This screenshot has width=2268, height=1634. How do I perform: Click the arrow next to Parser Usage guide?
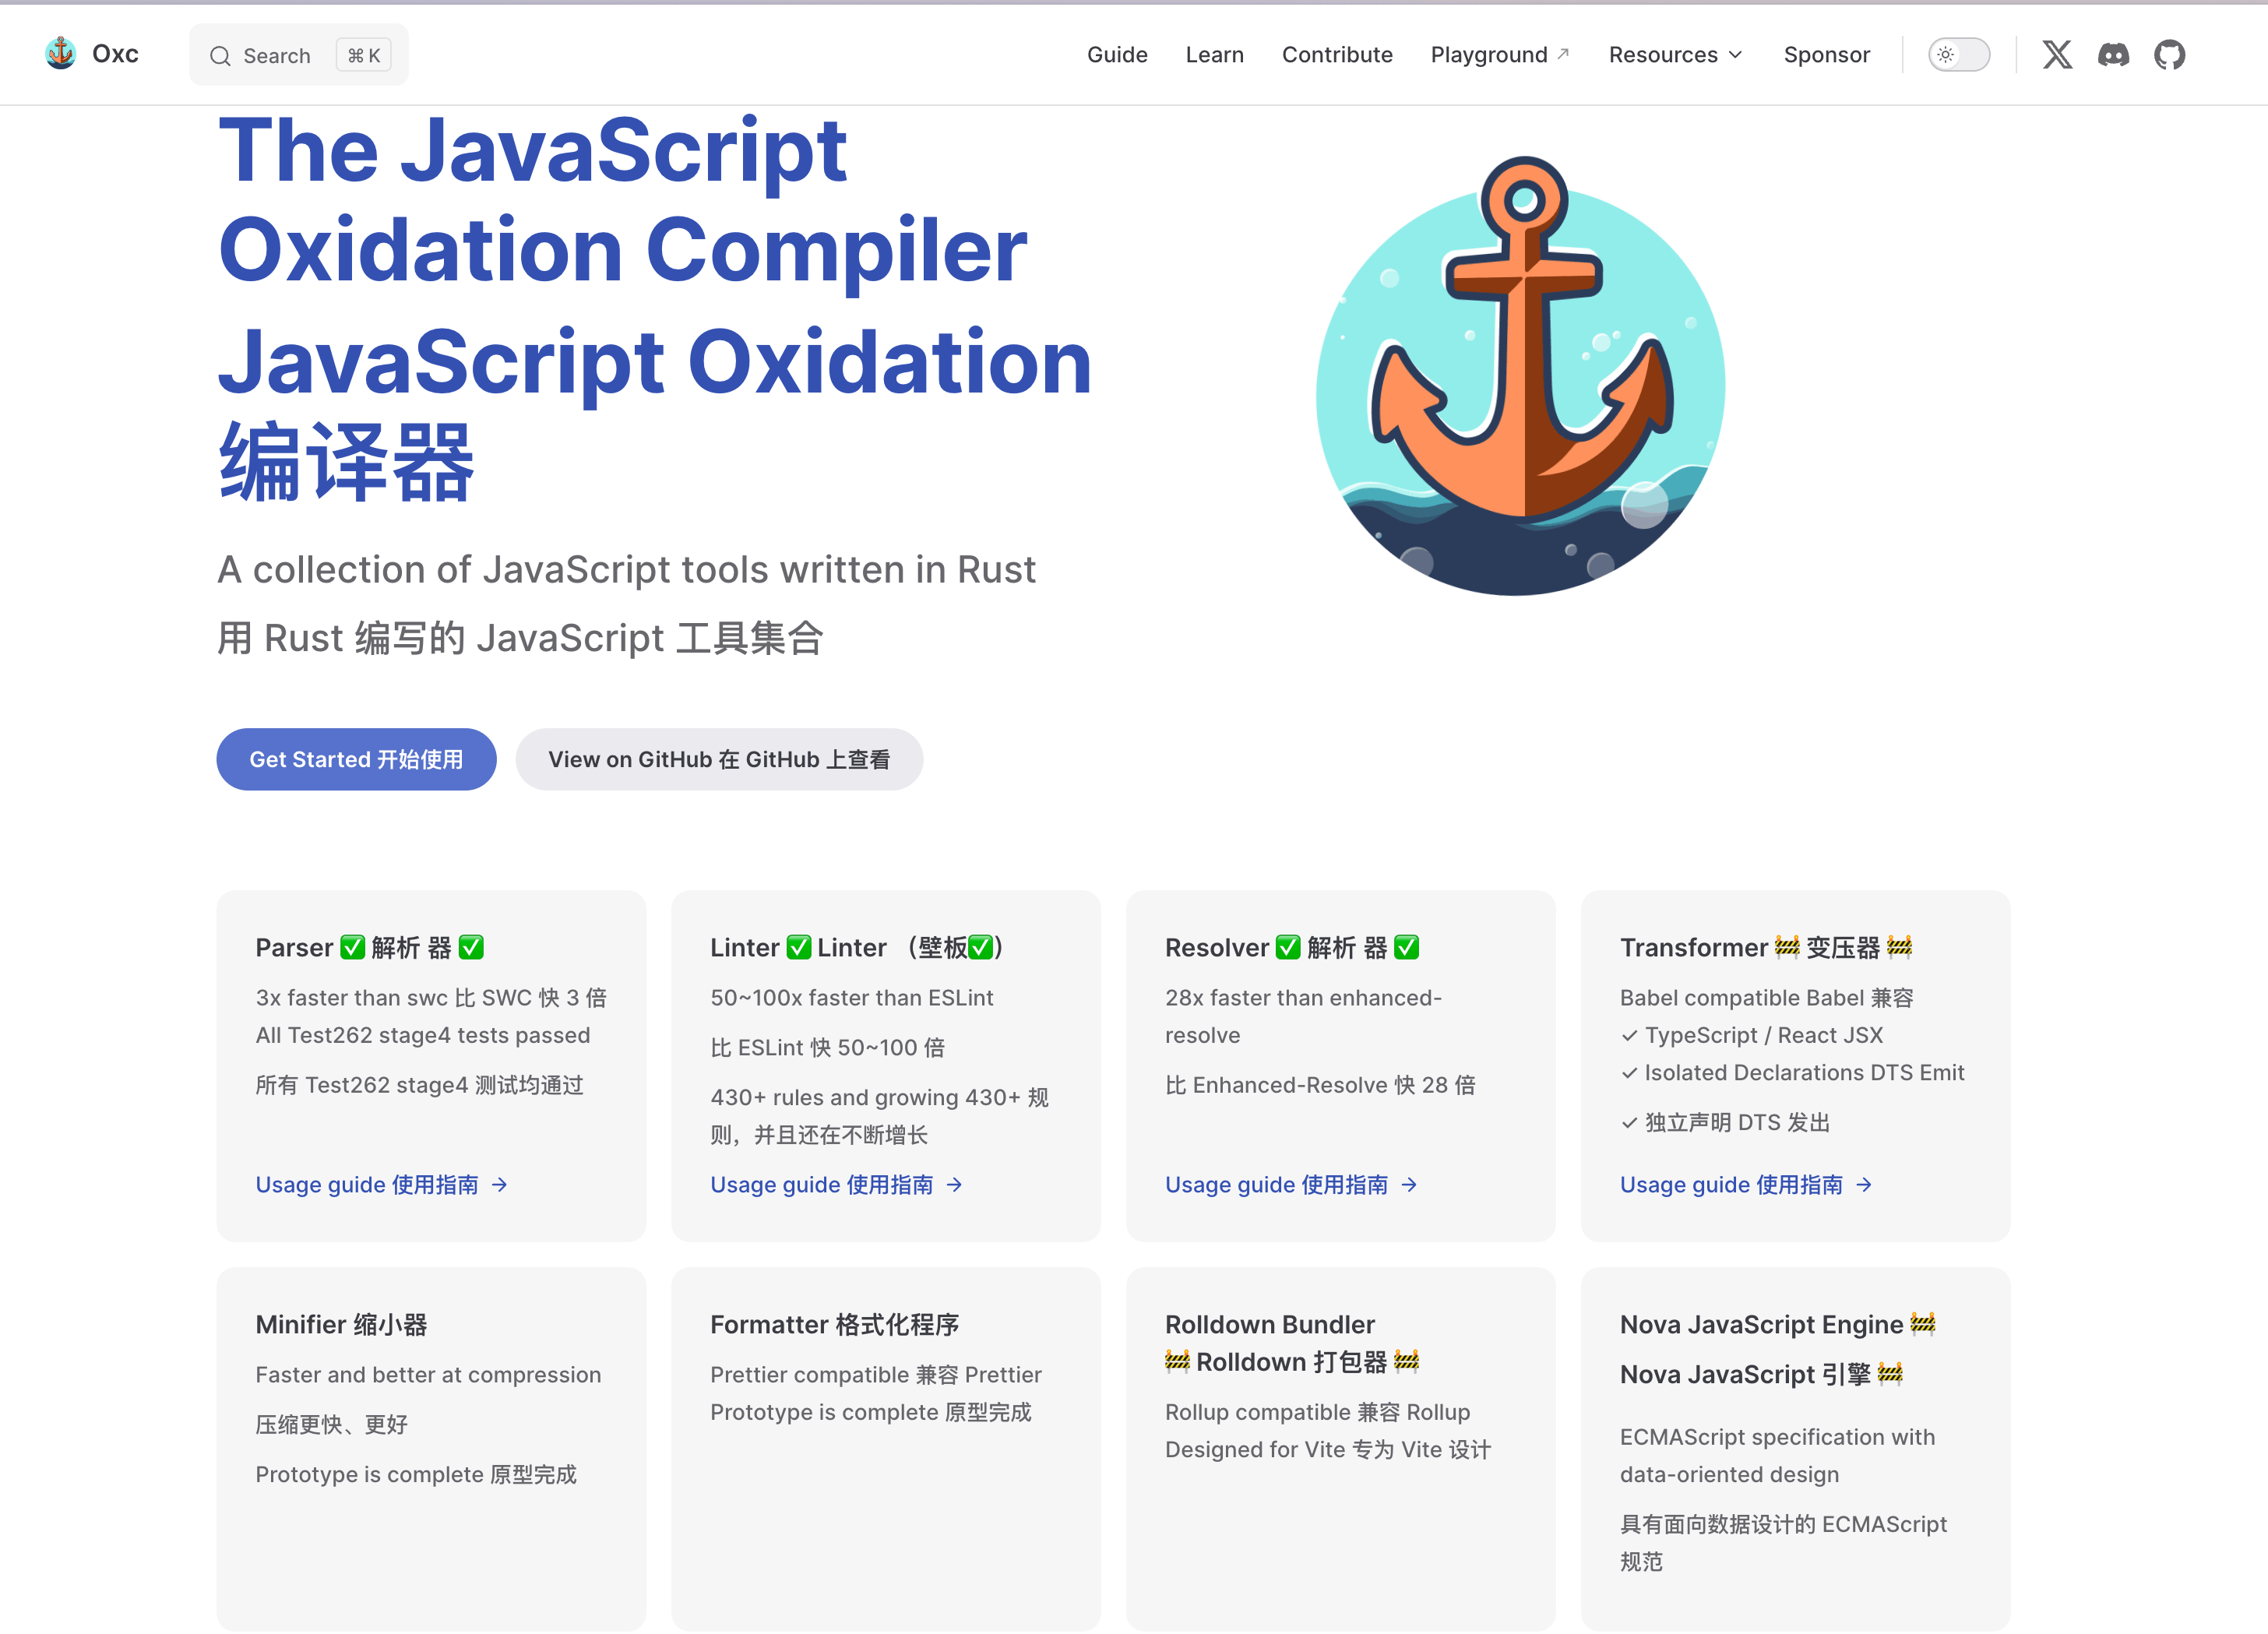coord(500,1185)
